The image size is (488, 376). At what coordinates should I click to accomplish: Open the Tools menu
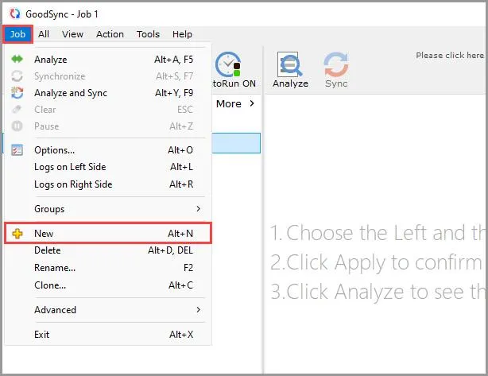pos(148,34)
